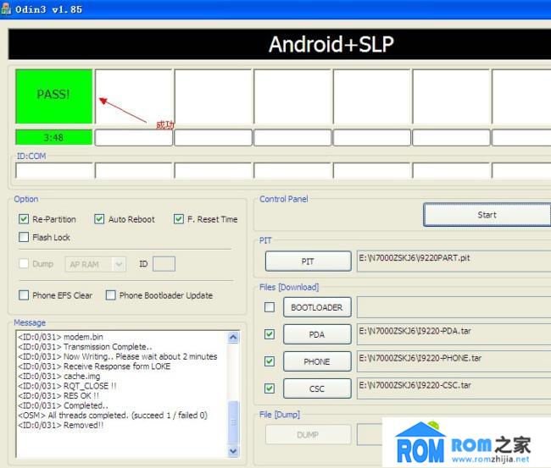The width and height of the screenshot is (551, 468).
Task: Select the 'Completed..' log line
Action: point(63,405)
